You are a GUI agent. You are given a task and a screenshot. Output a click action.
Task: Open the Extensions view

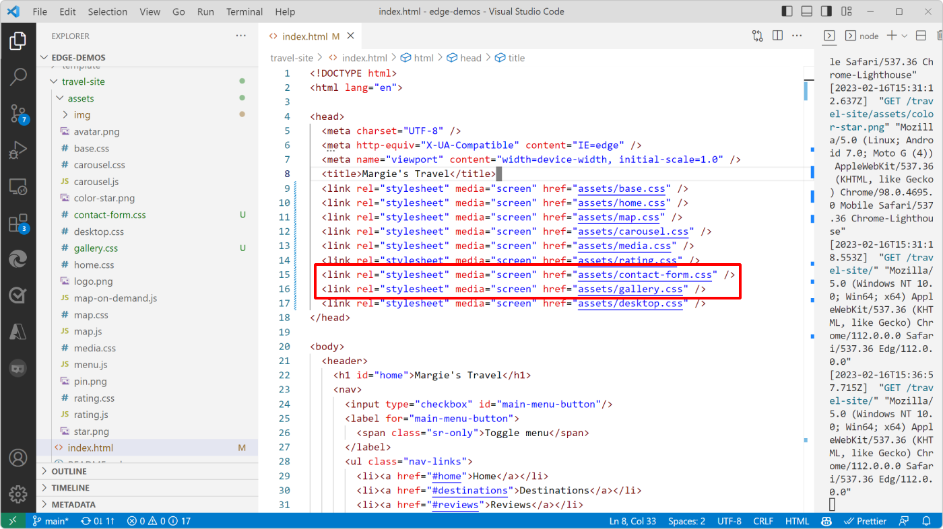pyautogui.click(x=18, y=223)
